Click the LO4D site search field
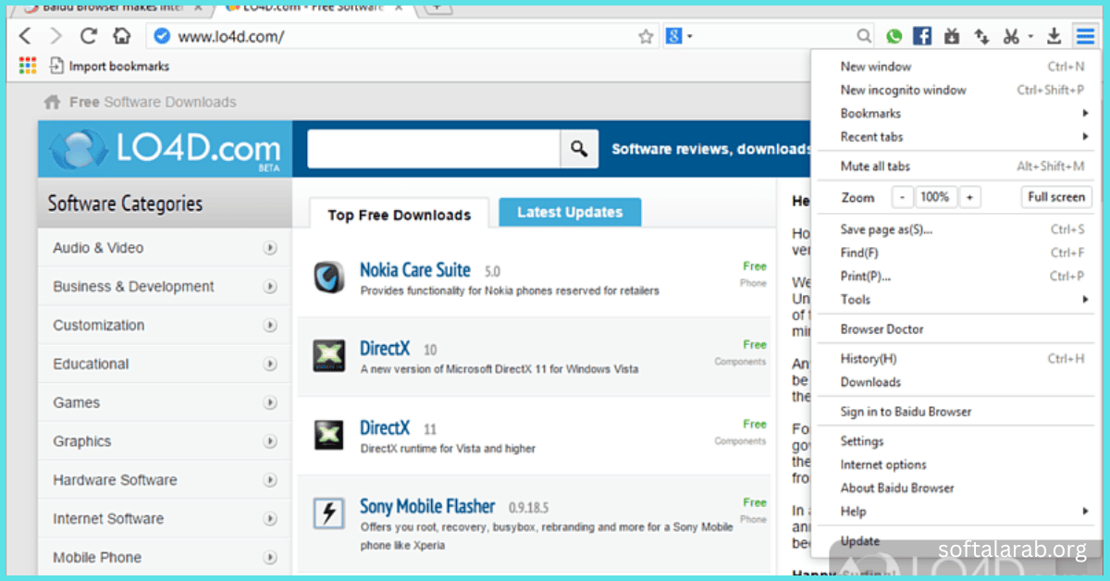This screenshot has height=581, width=1110. (434, 148)
